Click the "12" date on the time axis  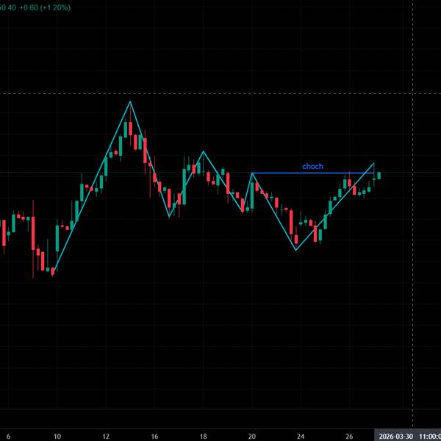coord(106,437)
